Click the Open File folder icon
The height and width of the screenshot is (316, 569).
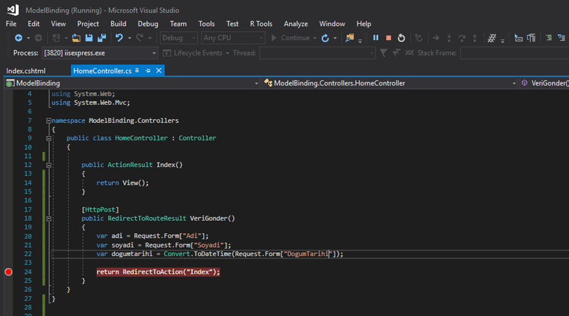pyautogui.click(x=76, y=38)
